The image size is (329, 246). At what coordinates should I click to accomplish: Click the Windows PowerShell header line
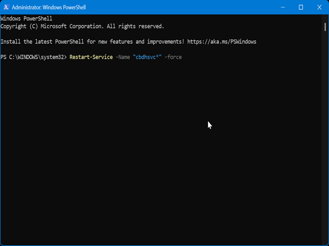click(26, 18)
